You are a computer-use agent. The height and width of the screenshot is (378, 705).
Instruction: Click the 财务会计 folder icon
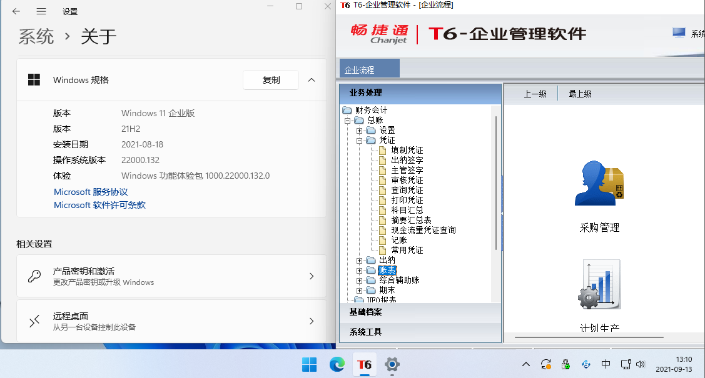[x=347, y=110]
